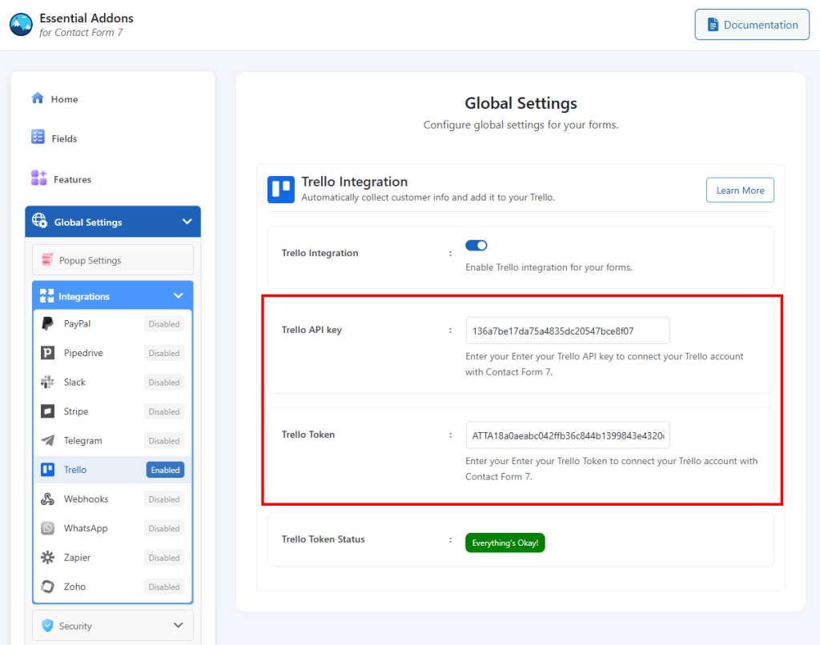Click Webhooks Disabled status badge
The width and height of the screenshot is (820, 645).
[163, 499]
